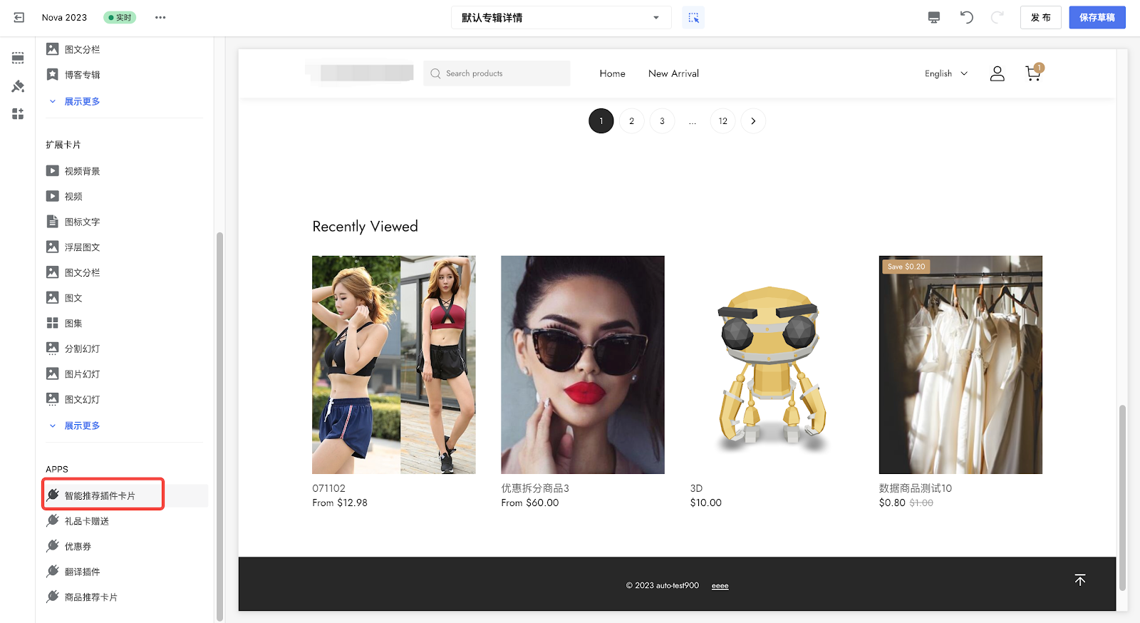1140x623 pixels.
Task: Open the user account icon in preview
Action: [x=997, y=73]
